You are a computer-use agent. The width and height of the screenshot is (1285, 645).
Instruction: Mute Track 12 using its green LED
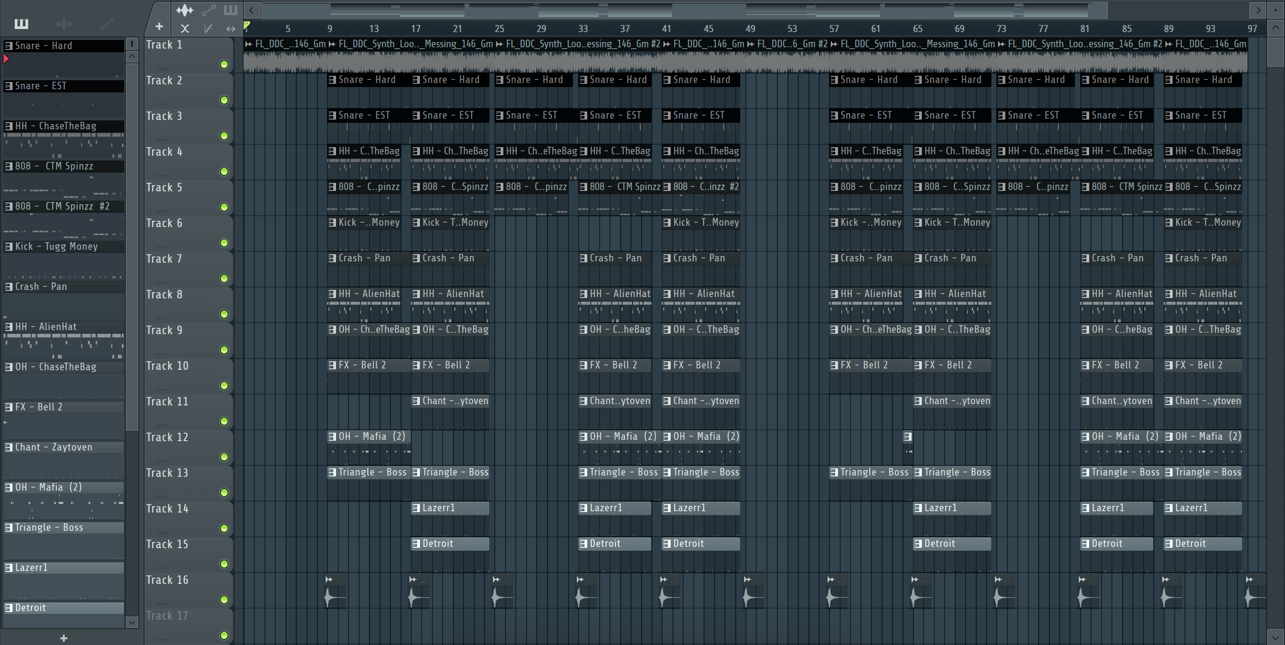coord(224,457)
